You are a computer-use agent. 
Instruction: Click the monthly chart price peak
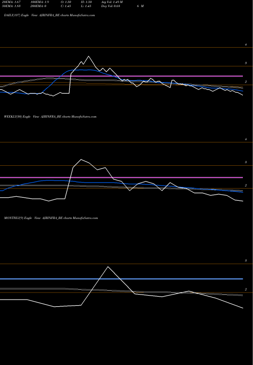pos(108,267)
